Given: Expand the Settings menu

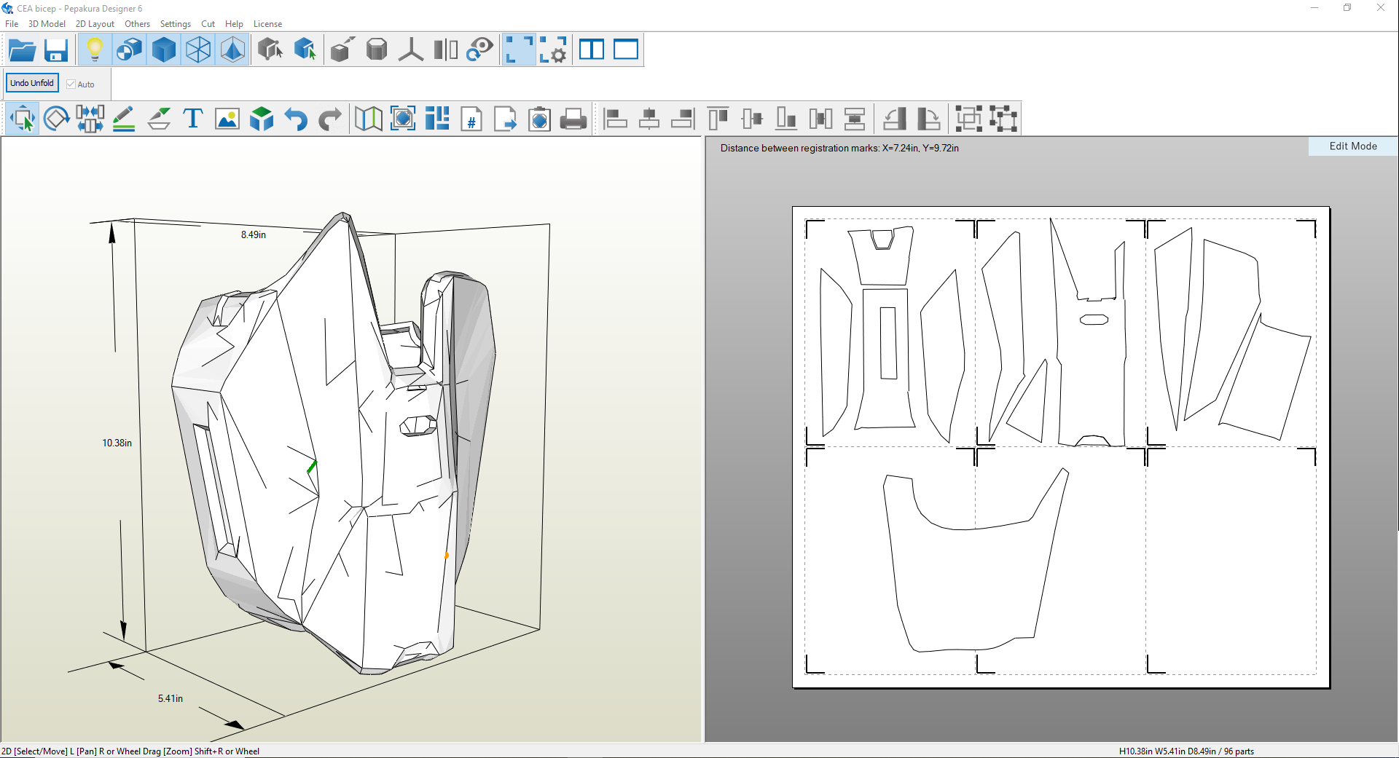Looking at the screenshot, I should pyautogui.click(x=175, y=24).
